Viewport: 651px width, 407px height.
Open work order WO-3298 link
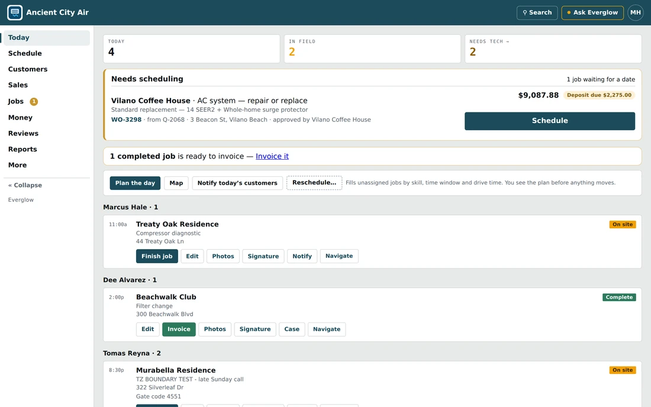[126, 119]
